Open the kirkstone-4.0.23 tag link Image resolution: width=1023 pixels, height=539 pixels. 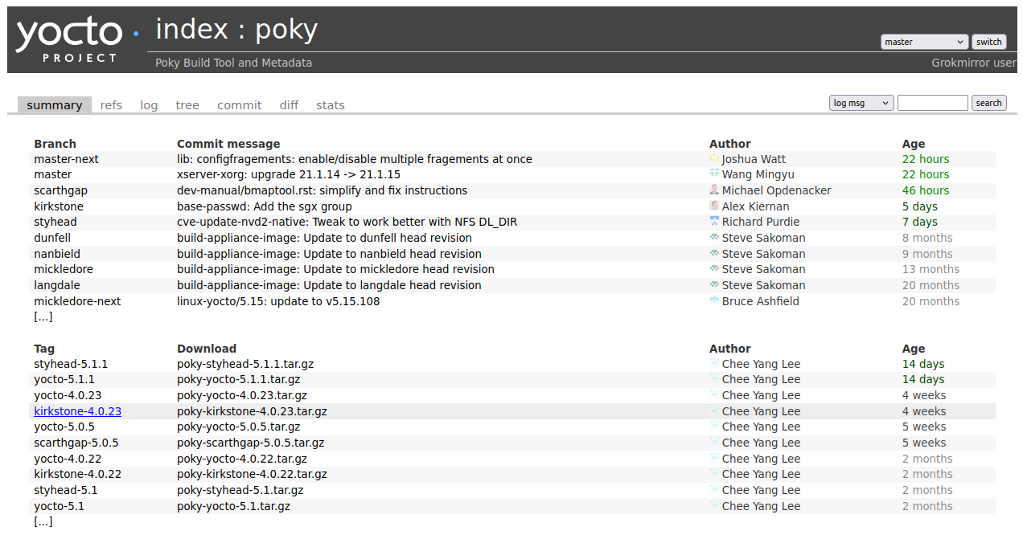[x=77, y=410]
